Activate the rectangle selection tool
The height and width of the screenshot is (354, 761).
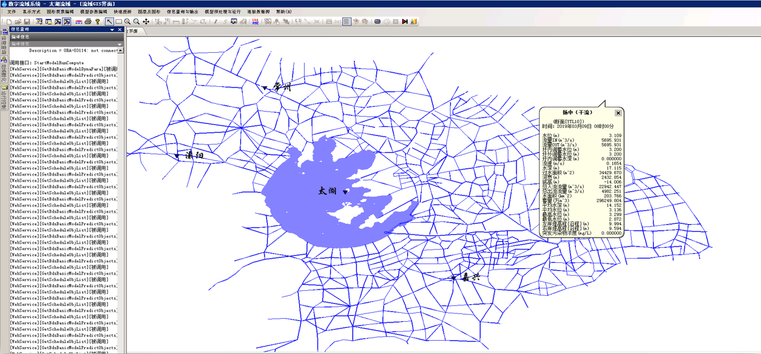tap(118, 21)
